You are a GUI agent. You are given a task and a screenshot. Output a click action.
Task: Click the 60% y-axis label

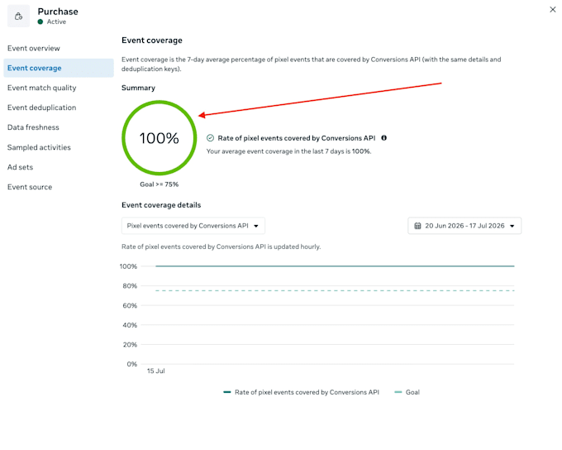pos(130,306)
